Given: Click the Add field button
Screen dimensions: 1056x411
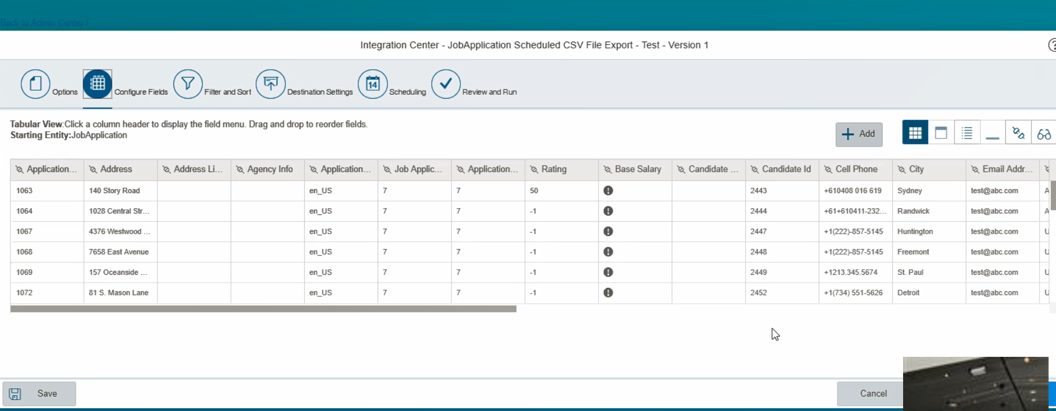Looking at the screenshot, I should click(859, 134).
